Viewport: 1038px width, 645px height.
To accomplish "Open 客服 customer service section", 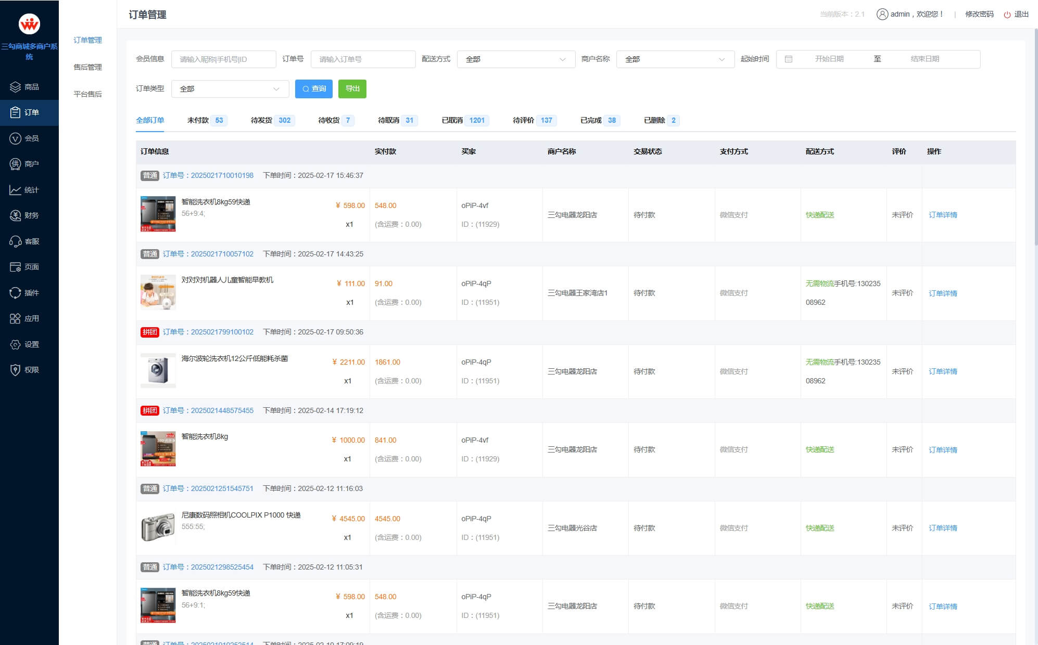I will [29, 241].
